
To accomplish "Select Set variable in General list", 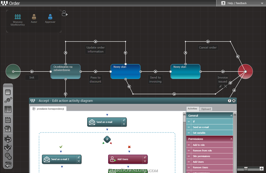I will (210, 133).
